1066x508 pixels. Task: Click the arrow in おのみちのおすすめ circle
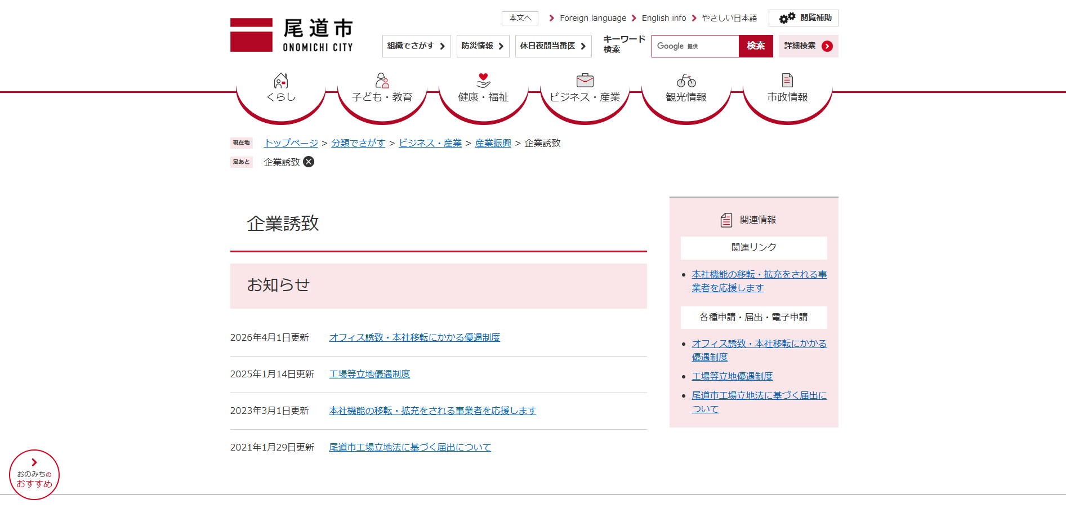34,462
